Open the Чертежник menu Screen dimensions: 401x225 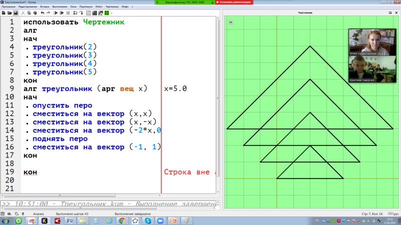click(x=112, y=6)
